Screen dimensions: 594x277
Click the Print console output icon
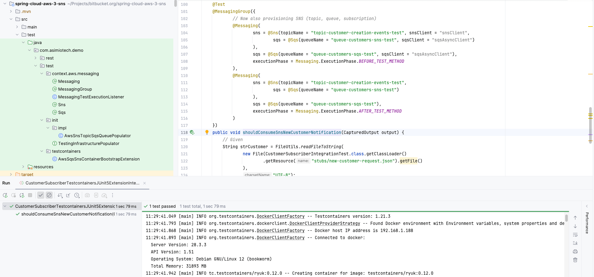pyautogui.click(x=575, y=251)
